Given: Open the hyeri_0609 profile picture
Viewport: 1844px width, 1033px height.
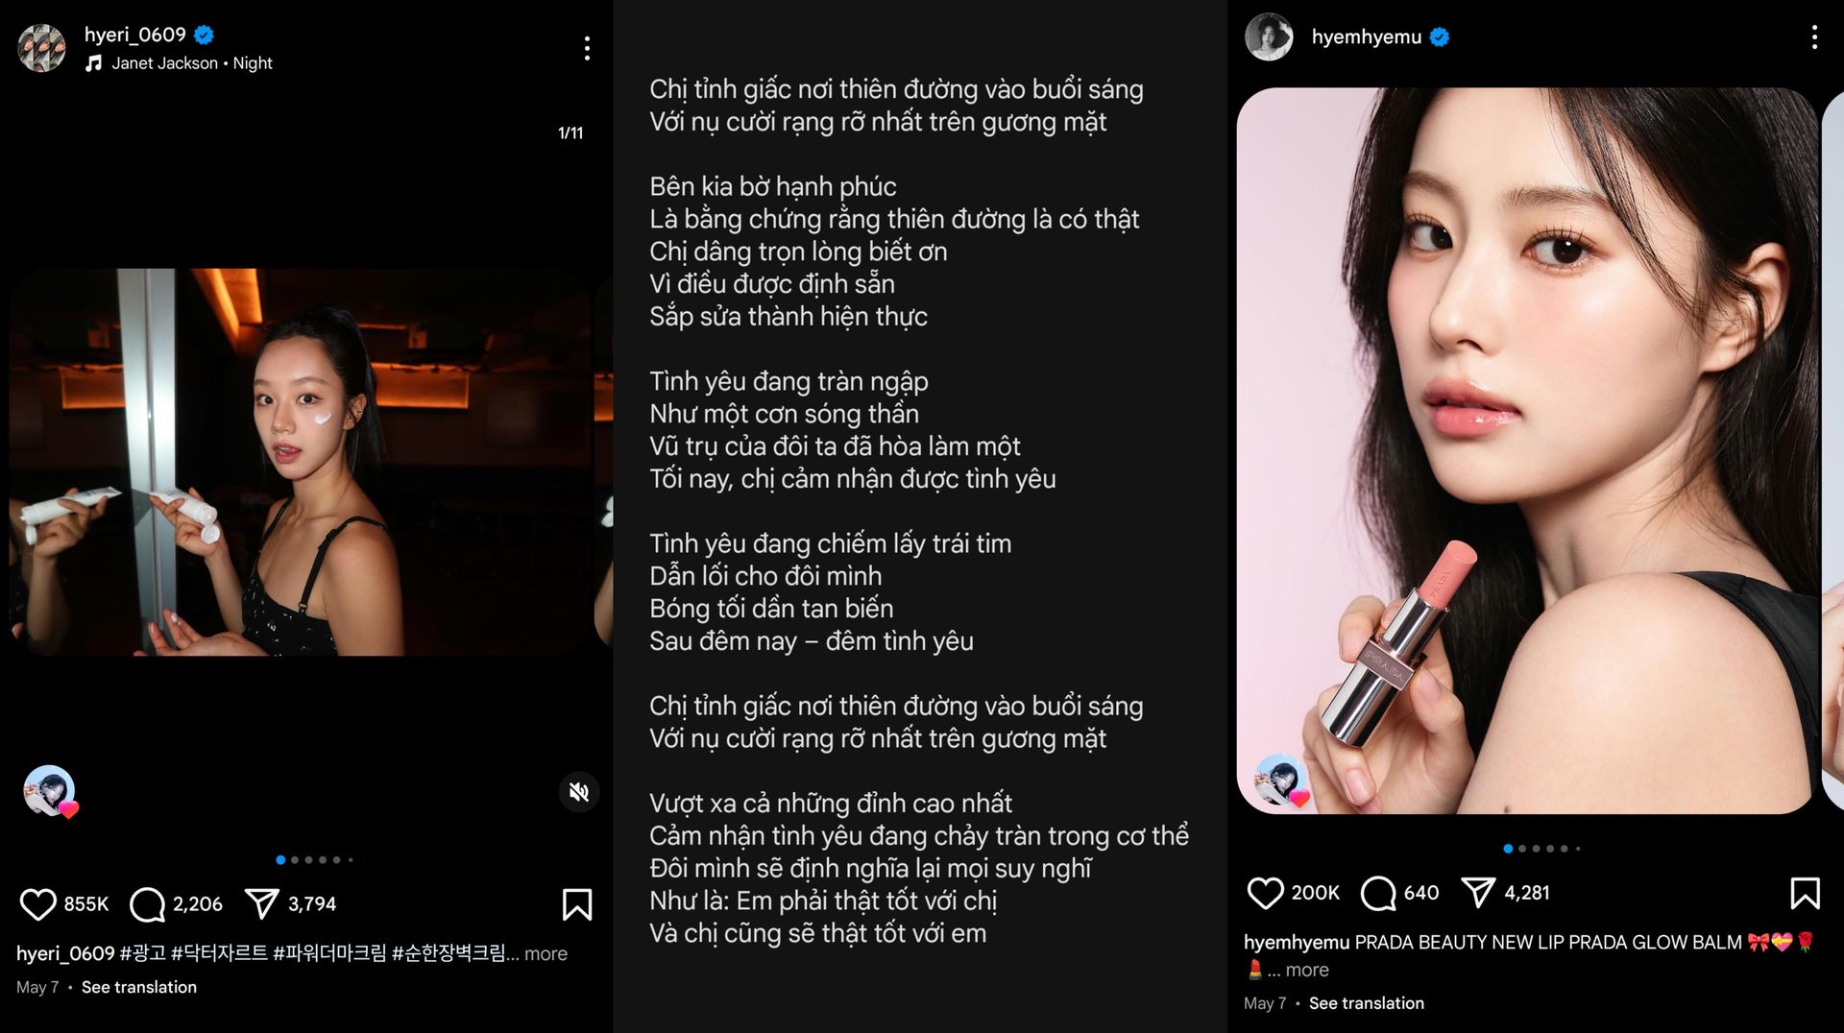Looking at the screenshot, I should (42, 48).
